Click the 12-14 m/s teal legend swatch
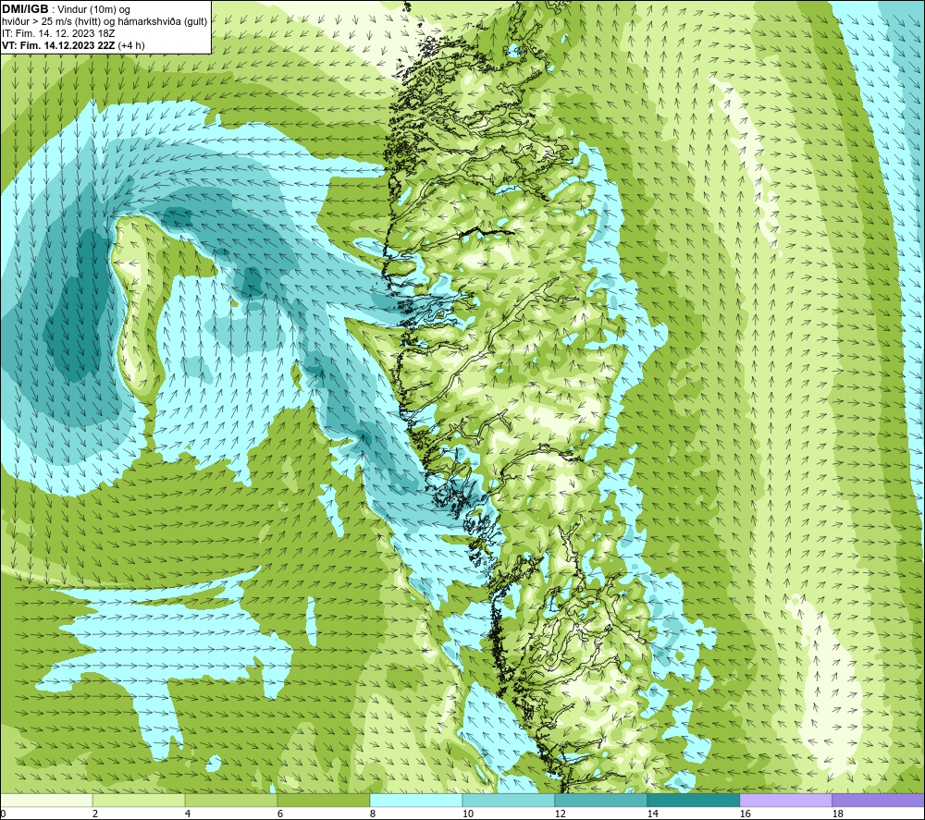 (600, 801)
